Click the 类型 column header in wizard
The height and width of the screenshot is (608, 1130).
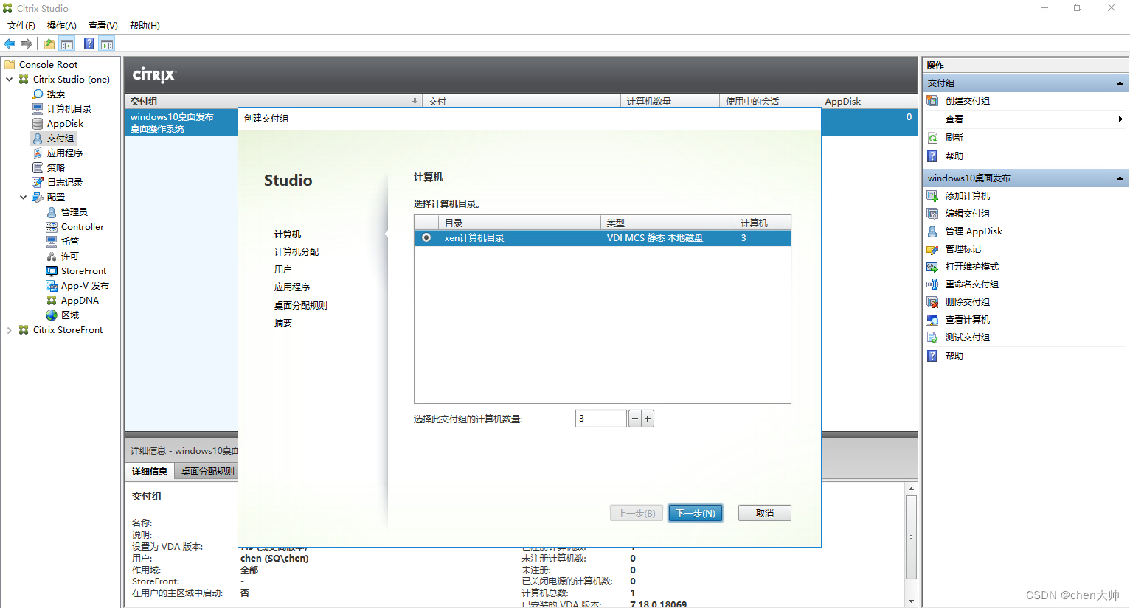click(668, 223)
